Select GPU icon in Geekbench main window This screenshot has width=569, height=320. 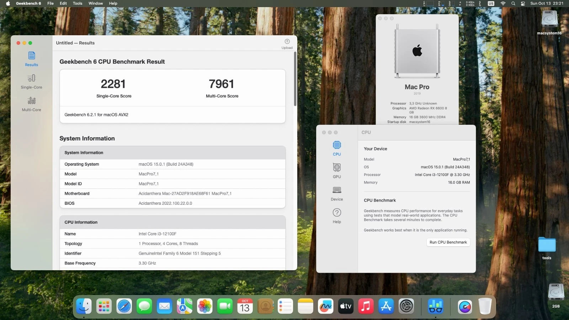pyautogui.click(x=337, y=171)
